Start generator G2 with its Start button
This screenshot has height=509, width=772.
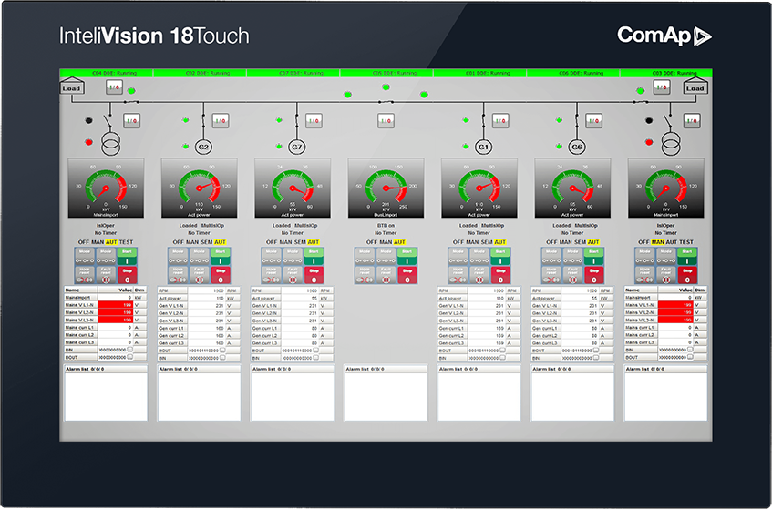point(220,256)
